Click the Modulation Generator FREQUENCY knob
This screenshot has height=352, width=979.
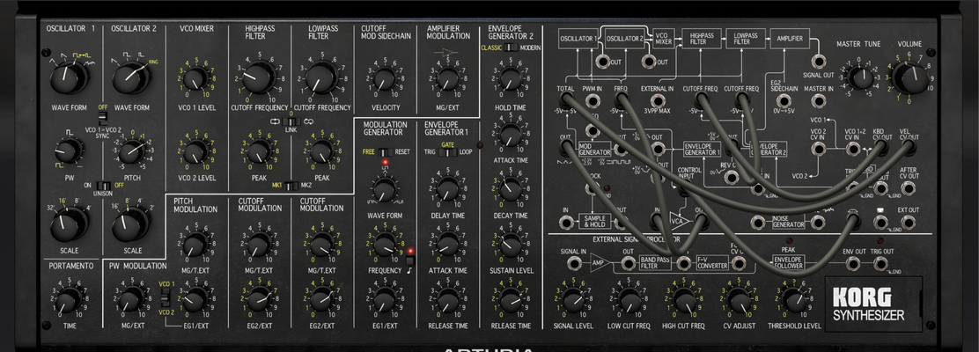(x=385, y=244)
